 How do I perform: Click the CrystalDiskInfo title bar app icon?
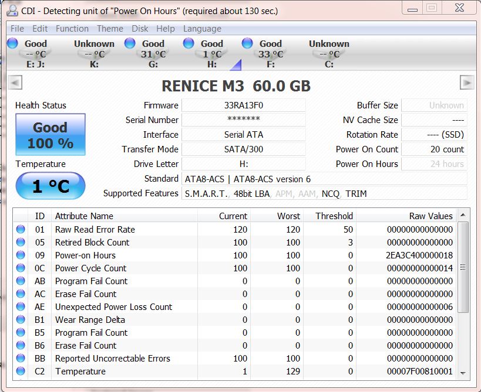point(12,10)
